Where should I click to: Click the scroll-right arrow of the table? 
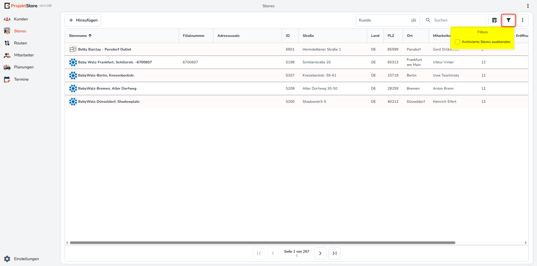coord(526,243)
